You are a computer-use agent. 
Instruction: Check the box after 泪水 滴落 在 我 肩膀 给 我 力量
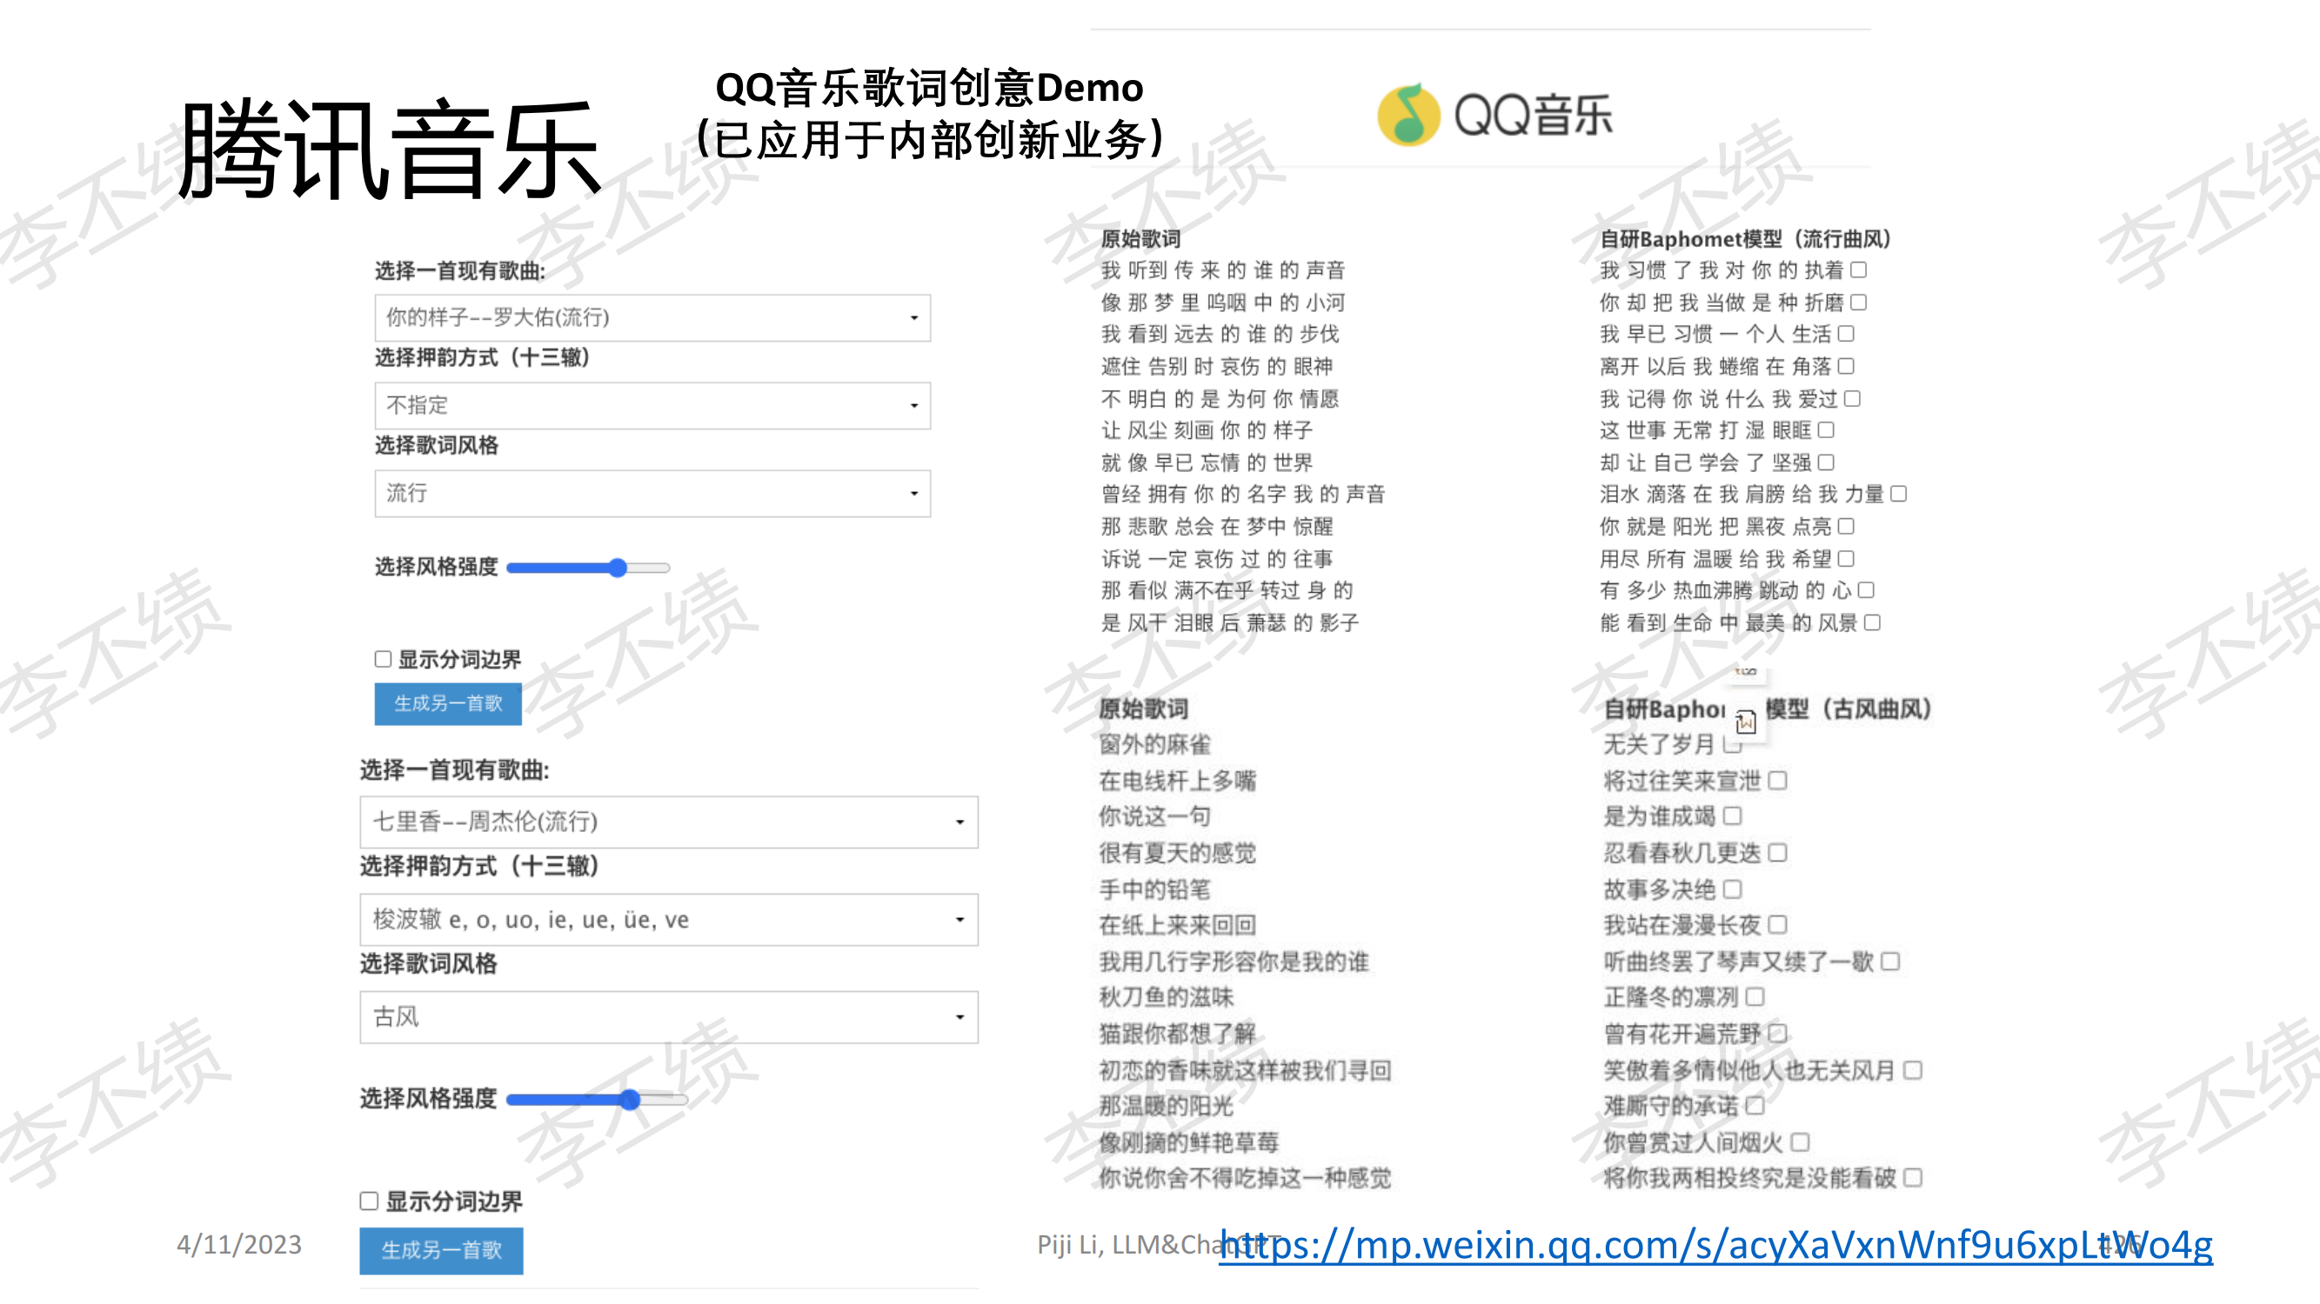click(x=1897, y=494)
